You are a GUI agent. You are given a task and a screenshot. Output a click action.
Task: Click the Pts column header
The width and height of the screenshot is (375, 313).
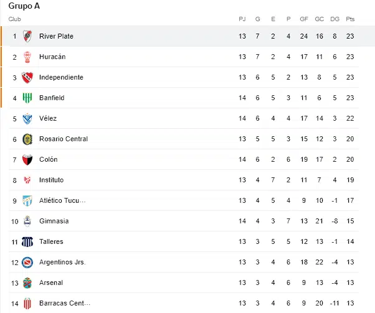pos(350,19)
